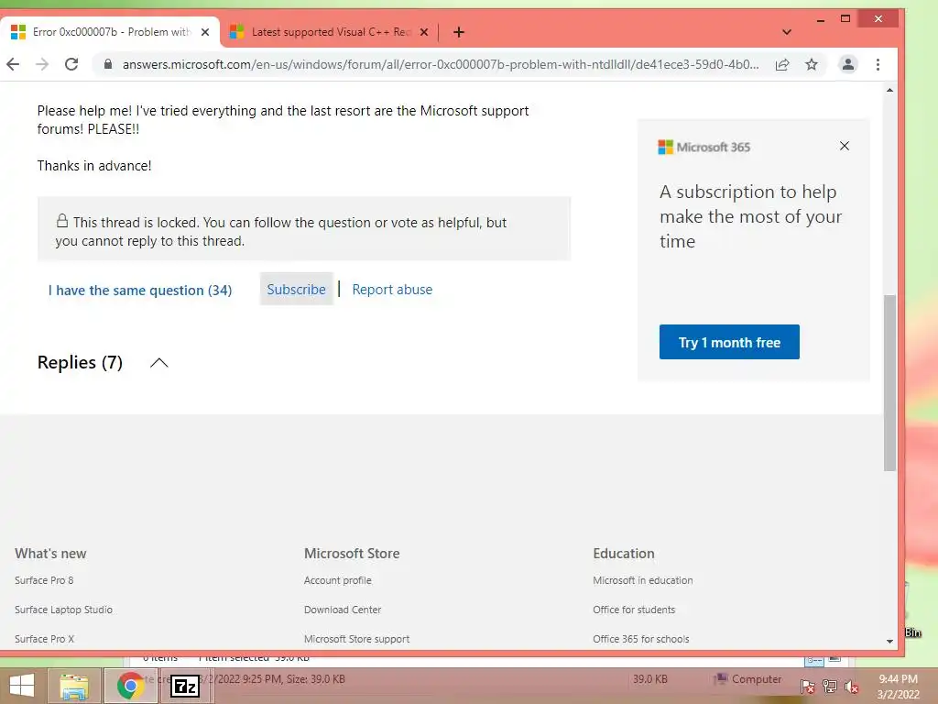Open Office for students link
938x704 pixels.
pos(634,610)
